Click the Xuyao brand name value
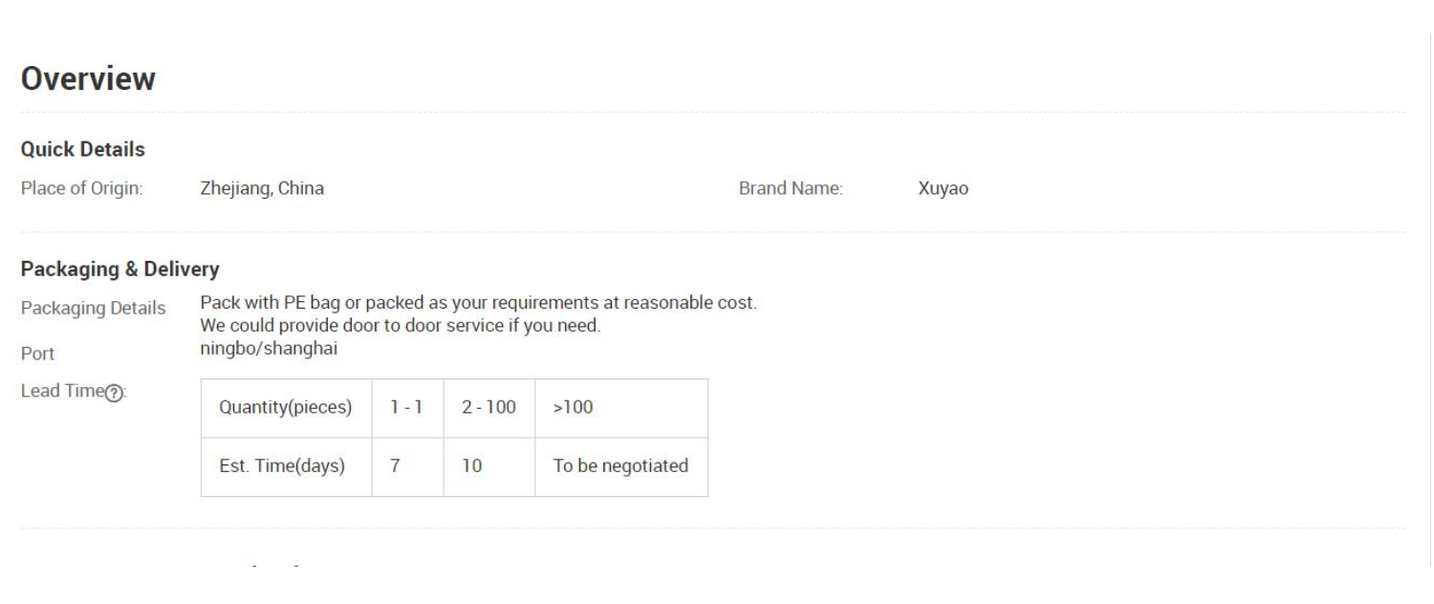 pos(943,189)
